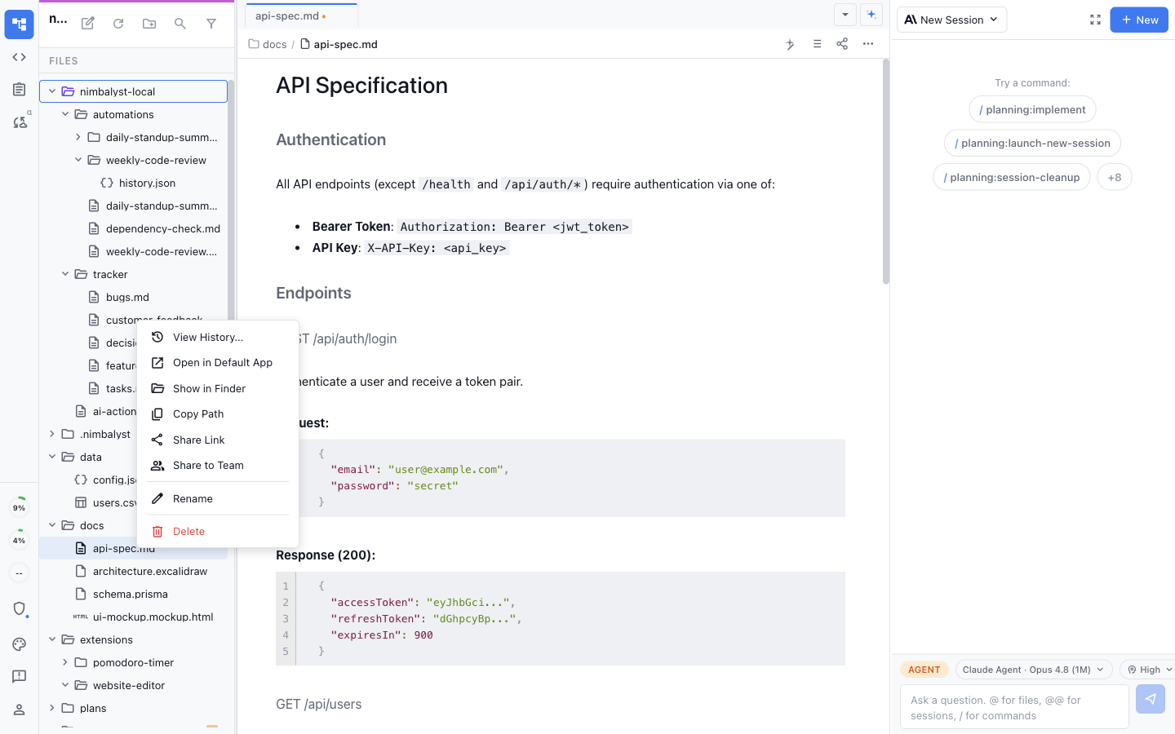Show more commands with the +8 chip

click(x=1115, y=177)
